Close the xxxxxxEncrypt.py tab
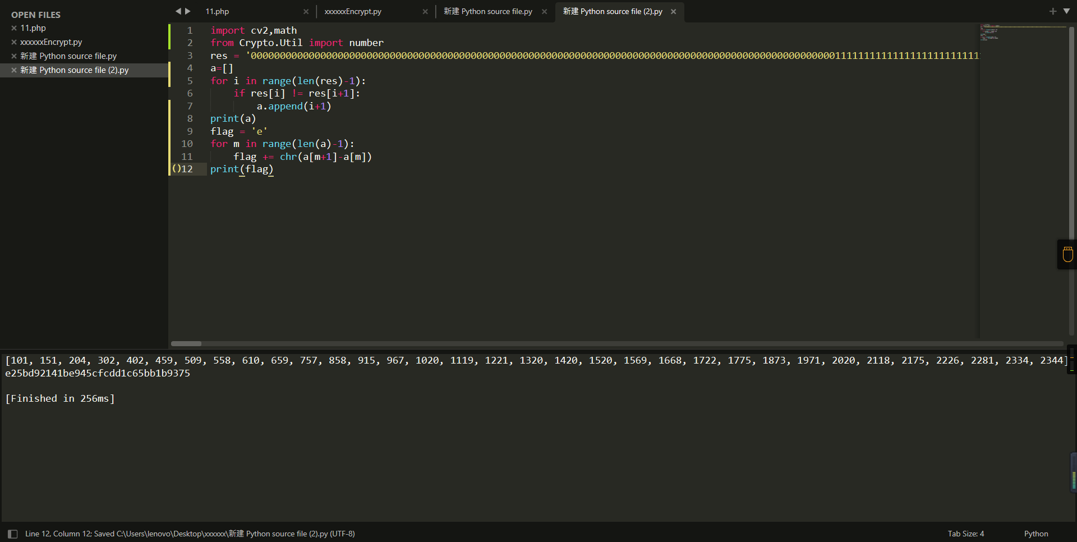 (425, 11)
